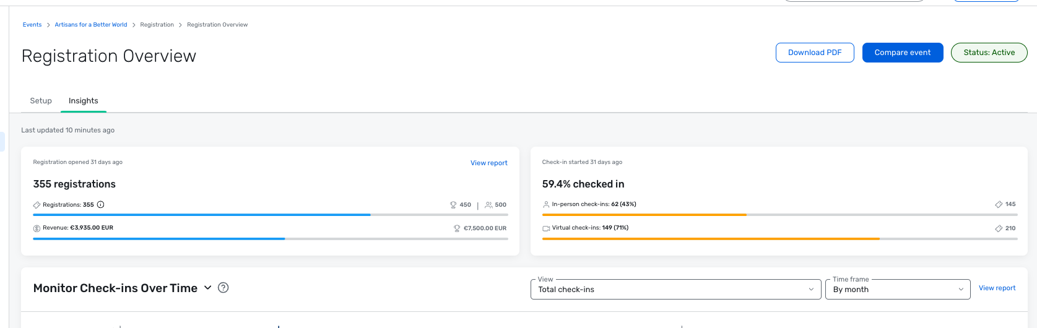Expand the Monitor Check-ins Over Time chevron
This screenshot has height=328, width=1037.
point(208,288)
